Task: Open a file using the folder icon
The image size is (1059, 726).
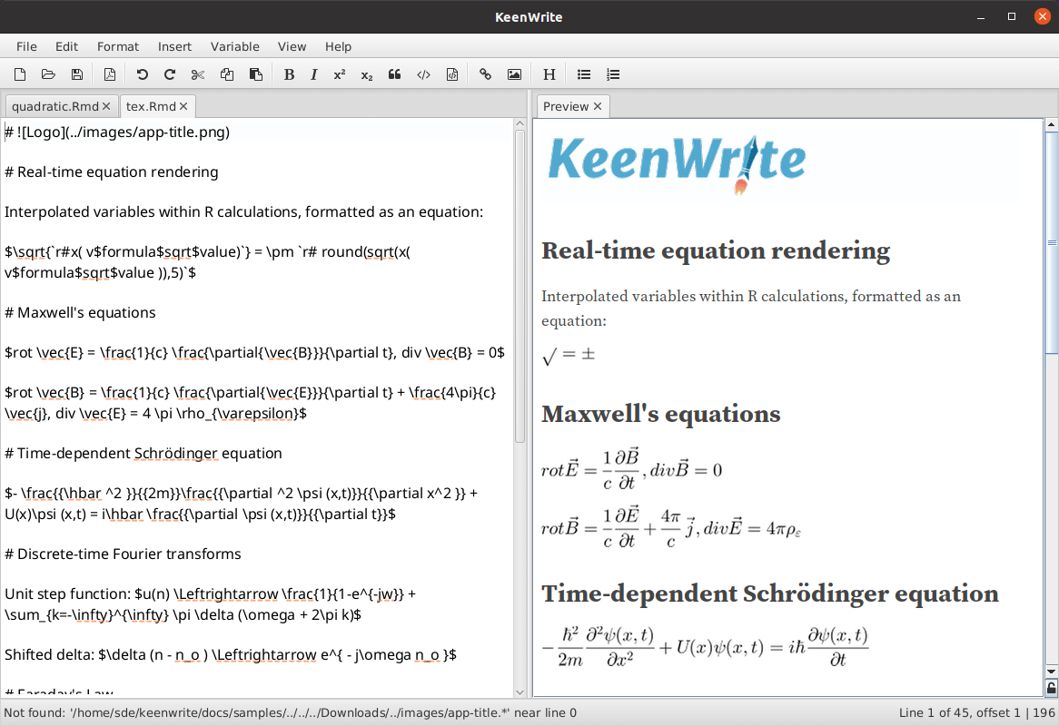Action: click(48, 74)
